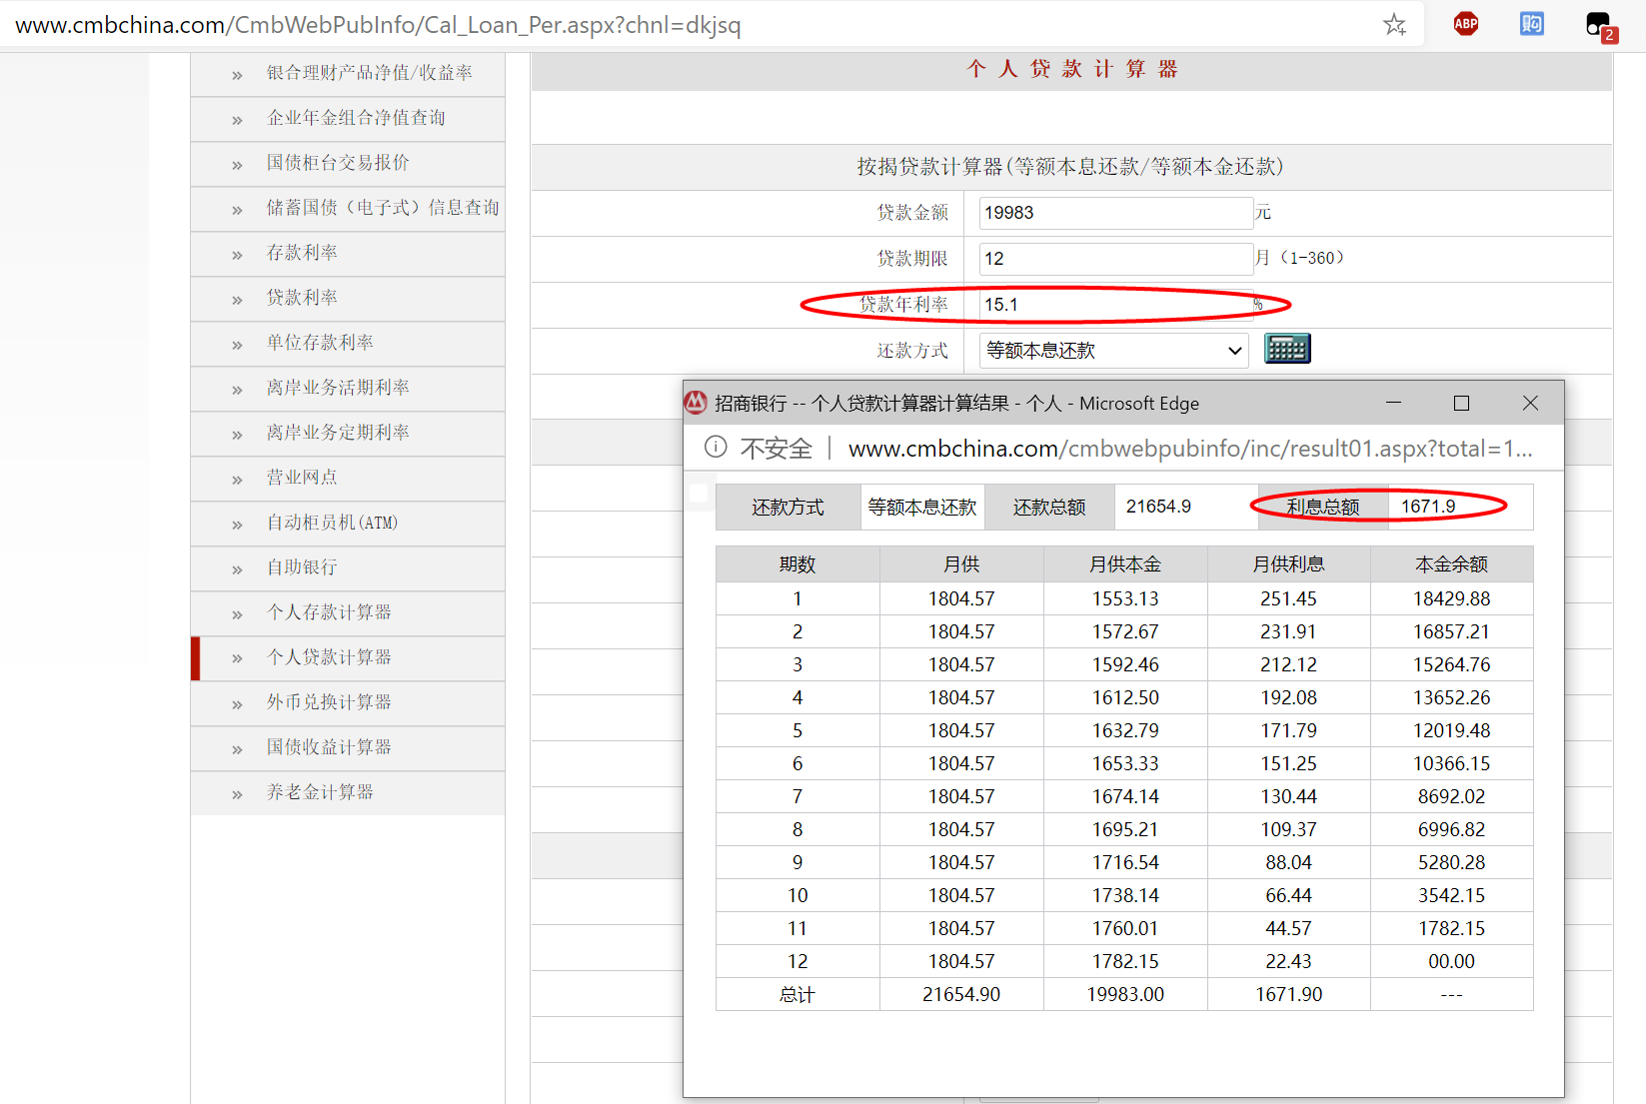Open 营业网点 branch locations

(x=302, y=478)
